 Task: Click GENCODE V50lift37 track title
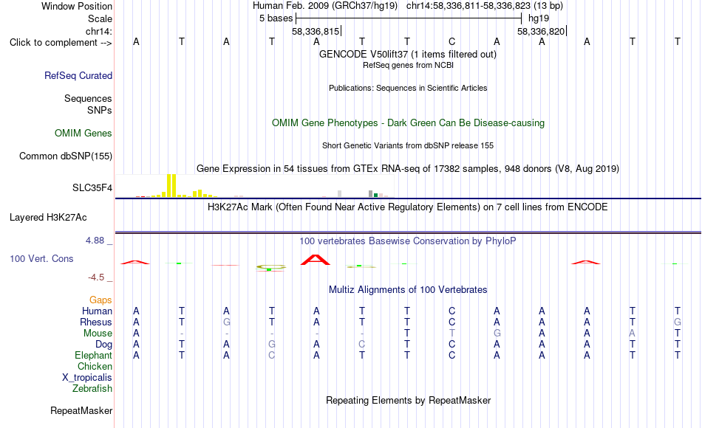tap(407, 54)
